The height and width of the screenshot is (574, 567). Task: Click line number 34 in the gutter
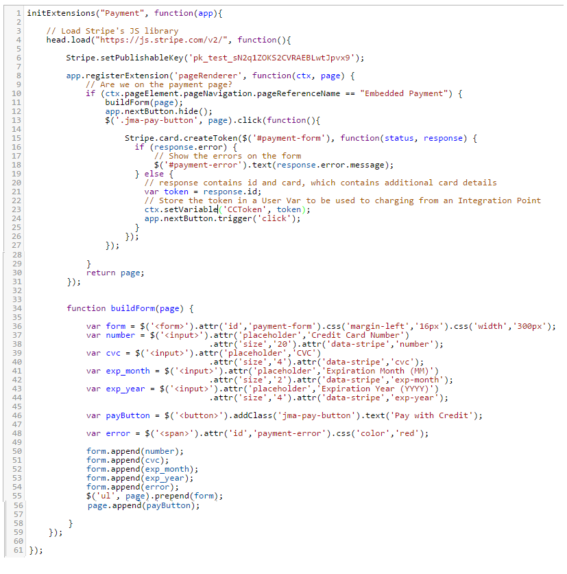[x=17, y=308]
